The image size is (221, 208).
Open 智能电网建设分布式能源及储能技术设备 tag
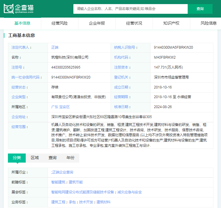pos(83,192)
